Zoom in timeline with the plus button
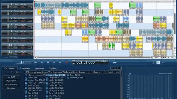 (172, 57)
